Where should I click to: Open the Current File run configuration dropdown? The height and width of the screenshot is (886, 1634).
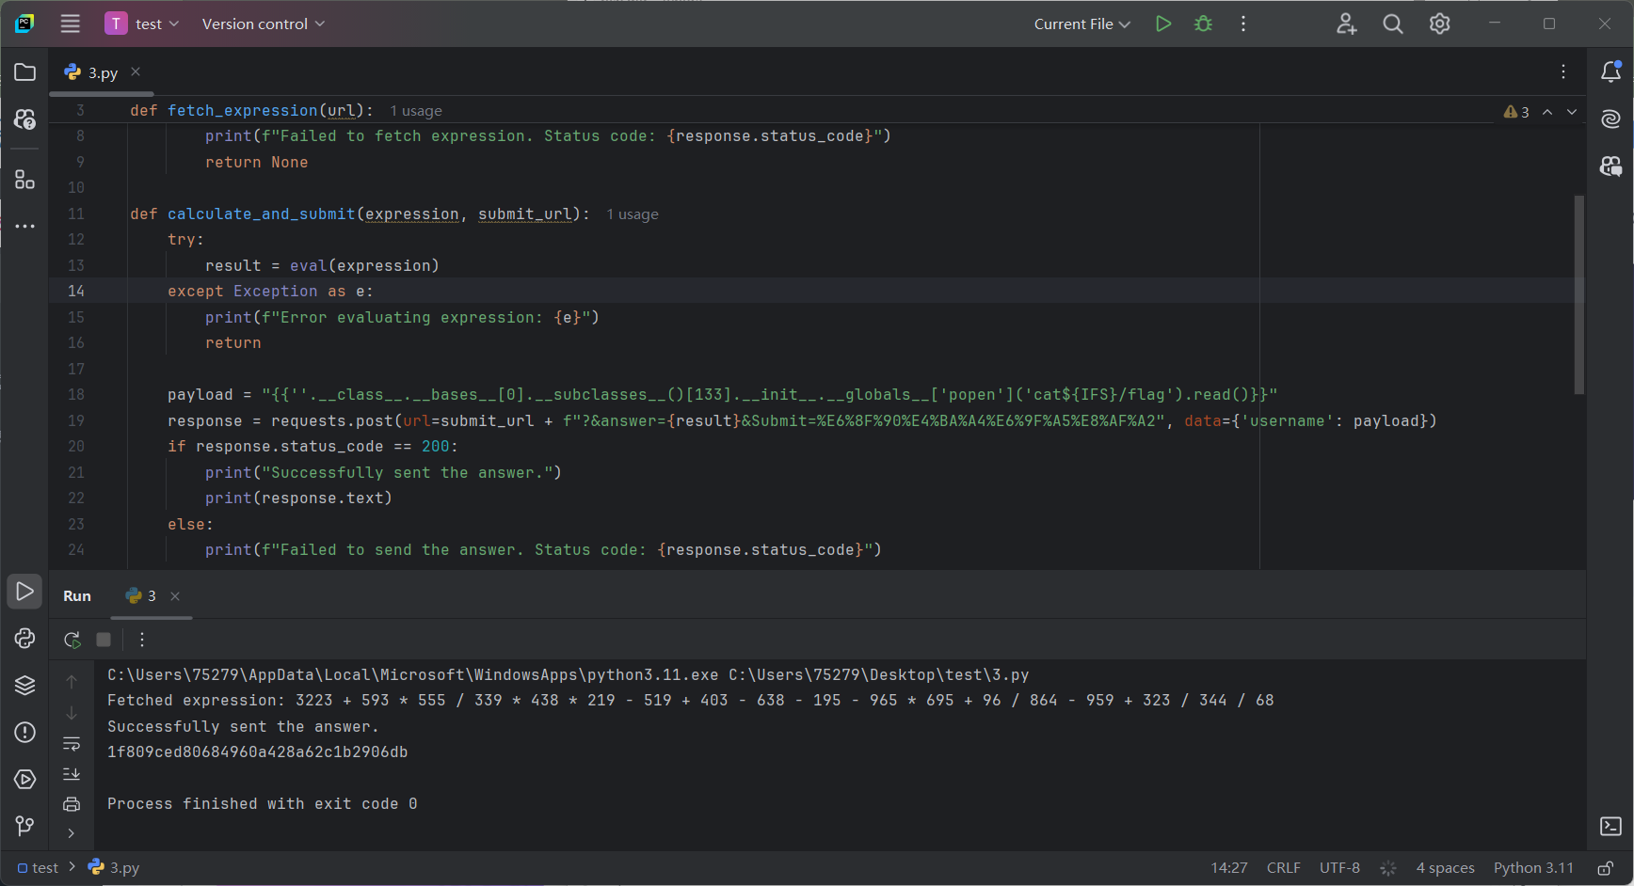pyautogui.click(x=1081, y=24)
